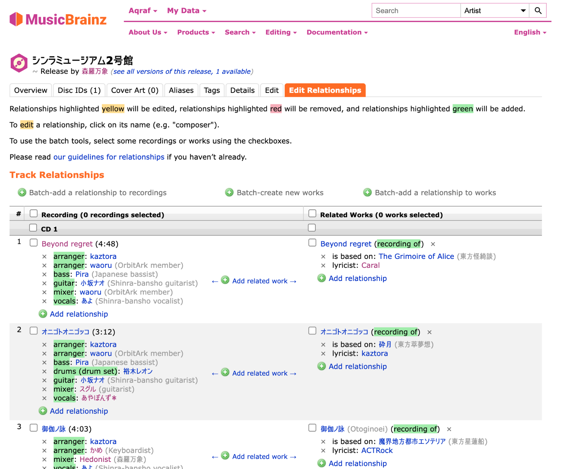Click The Grimoire of Alice work link
The image size is (561, 469).
[416, 256]
